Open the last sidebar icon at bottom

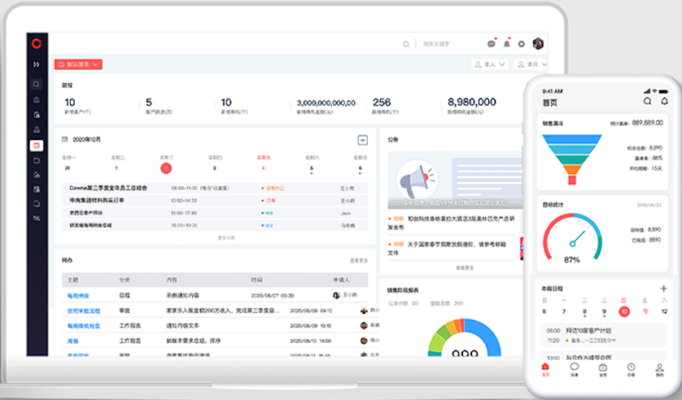37,218
